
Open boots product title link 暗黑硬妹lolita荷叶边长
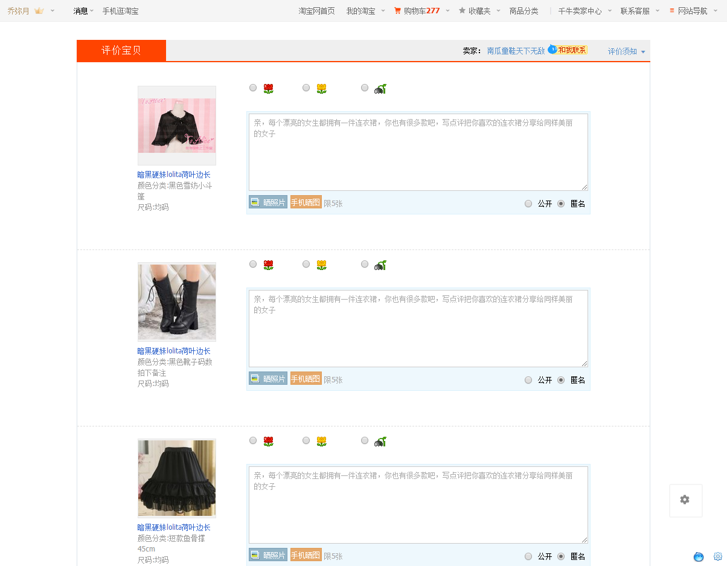[174, 351]
